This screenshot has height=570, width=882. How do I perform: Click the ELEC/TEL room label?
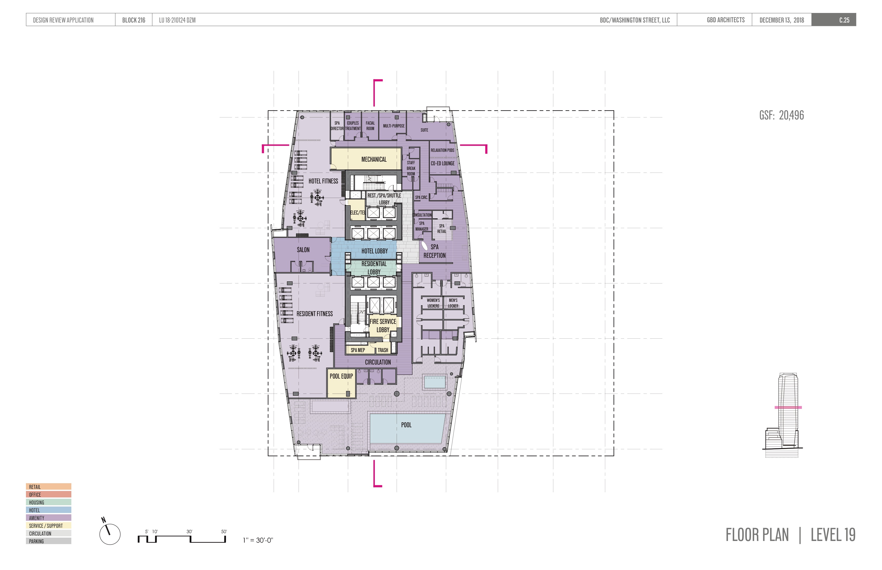[358, 213]
